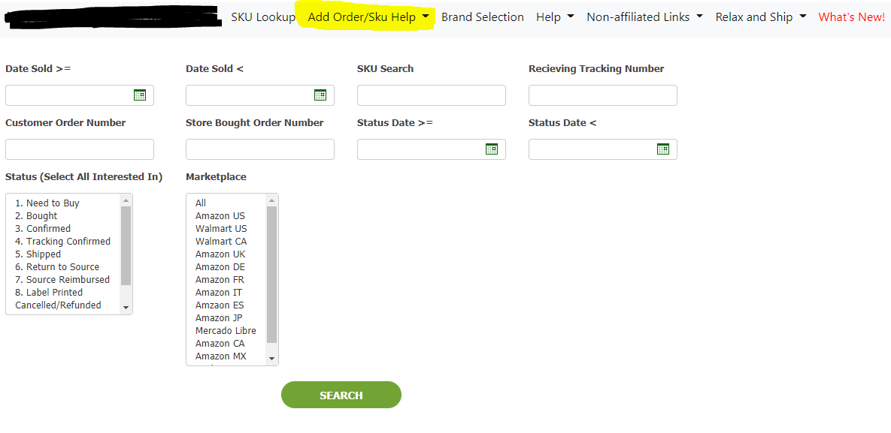891x433 pixels.
Task: Expand Relax and Ship menu
Action: click(760, 17)
